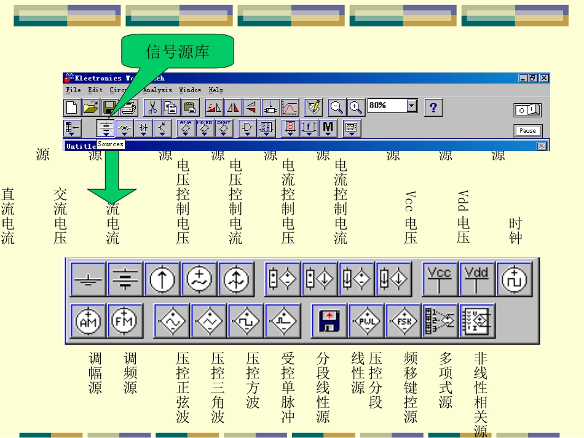Select voltage-controlled triangle wave oscillator

pyautogui.click(x=208, y=321)
